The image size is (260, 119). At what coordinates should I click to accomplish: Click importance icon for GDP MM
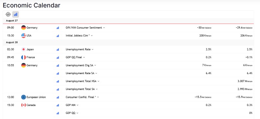pos(58,105)
